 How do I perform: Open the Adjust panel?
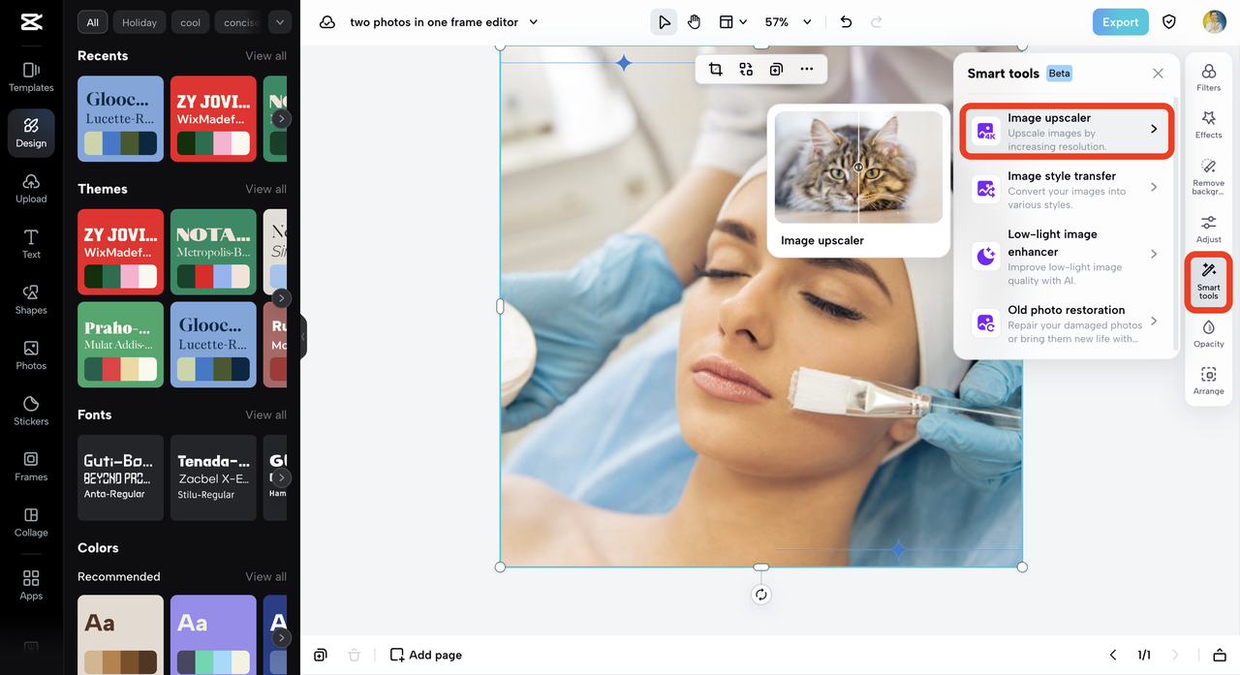(x=1208, y=230)
